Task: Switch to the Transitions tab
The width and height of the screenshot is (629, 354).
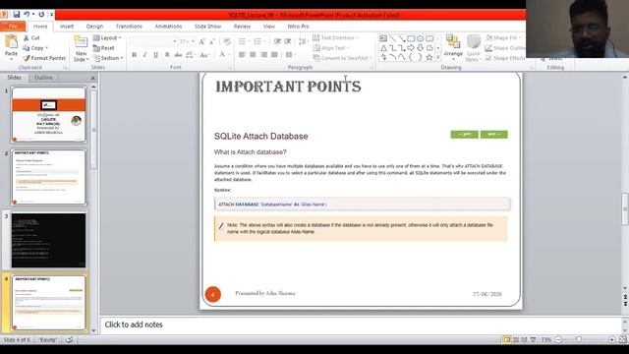Action: point(129,27)
